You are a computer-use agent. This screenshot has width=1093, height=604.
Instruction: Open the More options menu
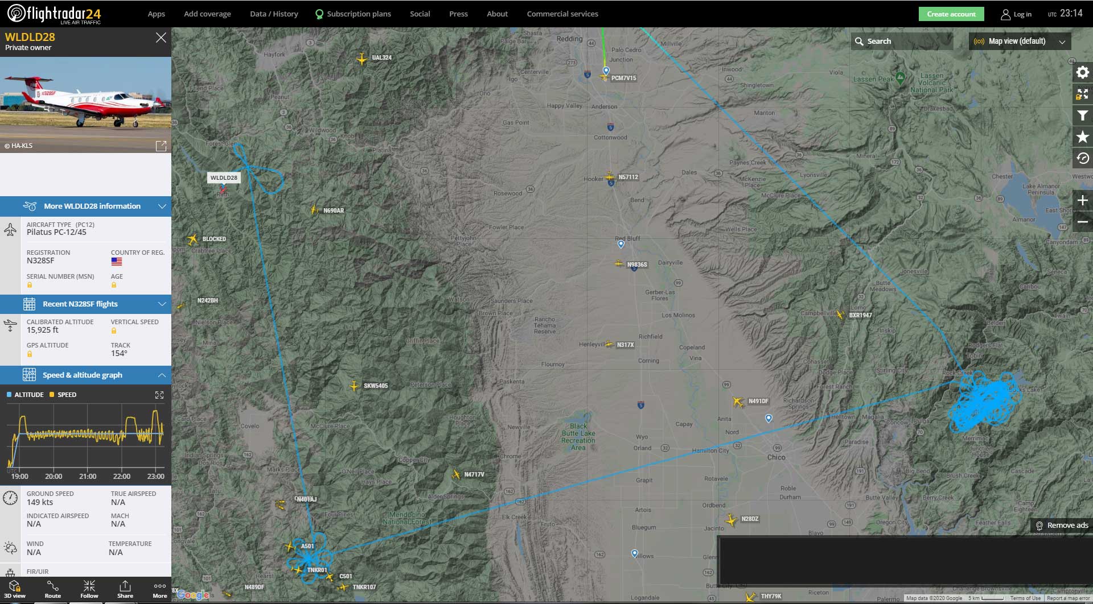tap(160, 590)
